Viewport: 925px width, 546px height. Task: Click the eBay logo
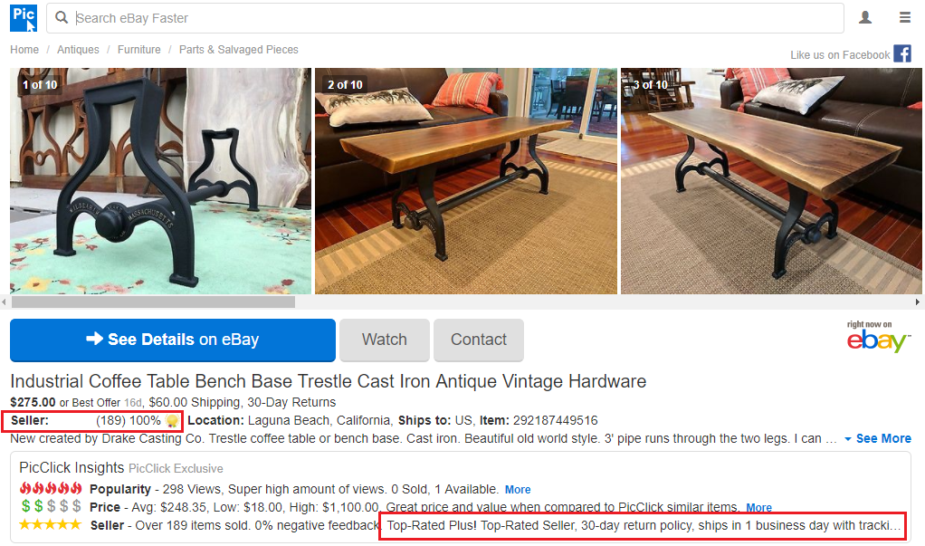point(878,337)
